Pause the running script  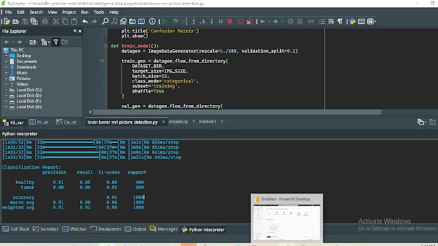221,21
